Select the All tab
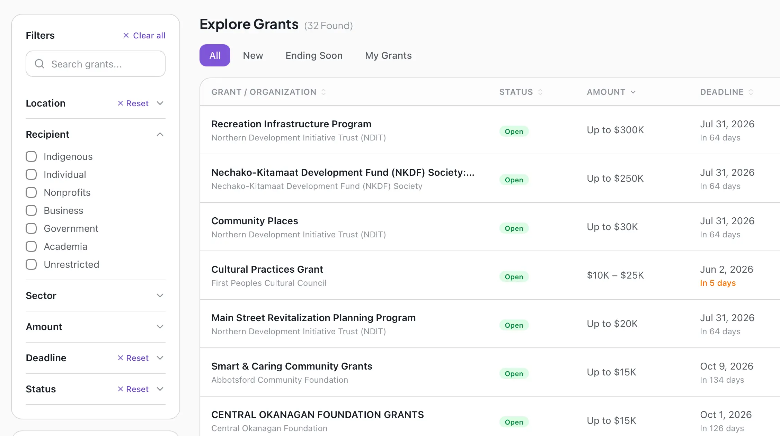Screen dimensions: 780x436 [215, 55]
